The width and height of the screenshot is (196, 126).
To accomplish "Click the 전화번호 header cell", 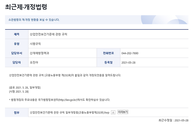I will coord(108,53).
